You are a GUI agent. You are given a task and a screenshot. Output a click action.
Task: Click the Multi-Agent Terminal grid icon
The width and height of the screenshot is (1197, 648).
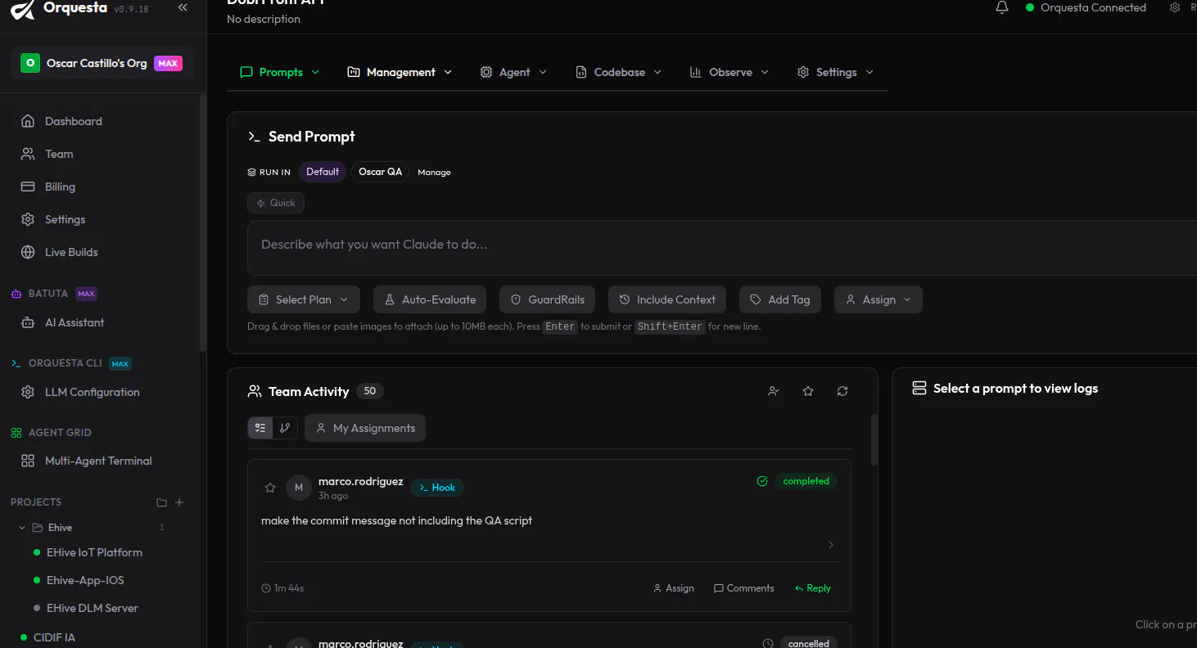pos(28,461)
